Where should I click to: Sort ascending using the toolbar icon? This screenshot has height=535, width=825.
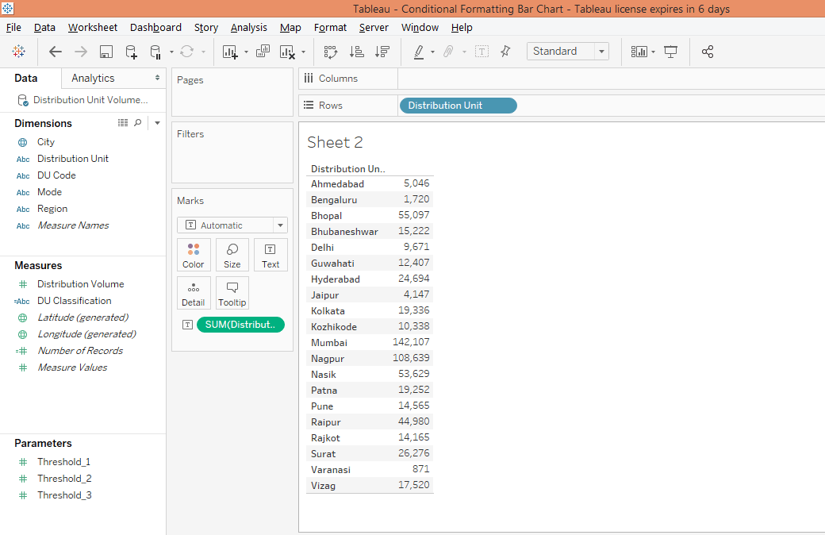(x=356, y=52)
